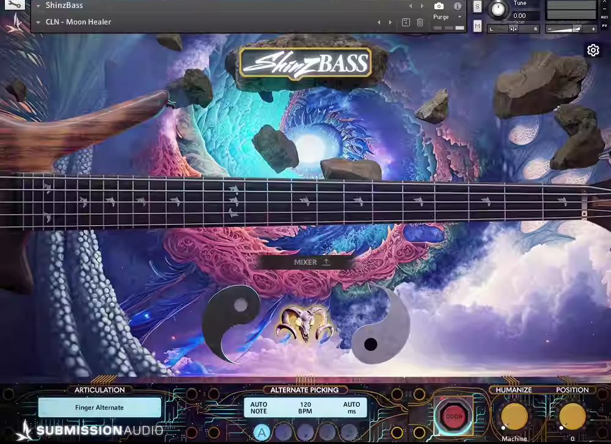This screenshot has height=444, width=611.
Task: Click the pan slider L-R bar
Action: pyautogui.click(x=513, y=29)
